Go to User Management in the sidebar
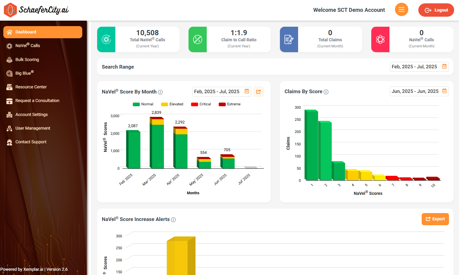The image size is (459, 275). tap(32, 128)
